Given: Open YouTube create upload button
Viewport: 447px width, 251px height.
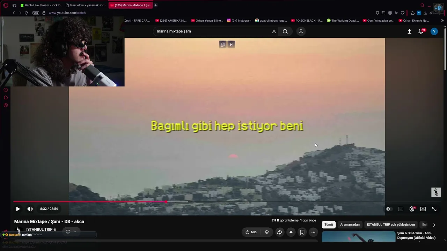Looking at the screenshot, I should click(409, 31).
